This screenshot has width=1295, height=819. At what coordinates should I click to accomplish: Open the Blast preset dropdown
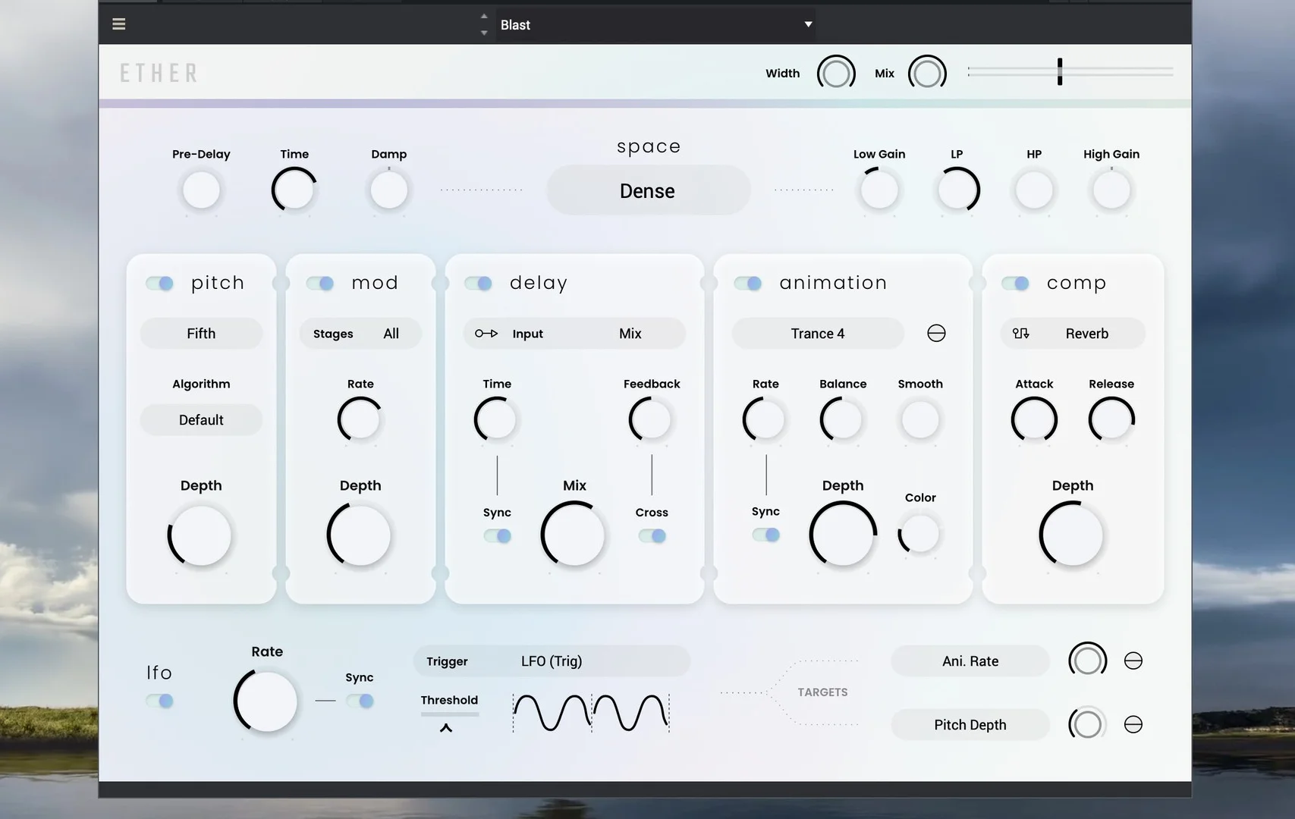(655, 25)
